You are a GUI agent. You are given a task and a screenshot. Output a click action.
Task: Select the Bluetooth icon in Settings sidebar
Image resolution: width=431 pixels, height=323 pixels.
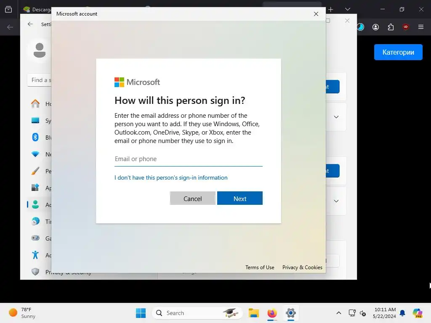click(x=35, y=137)
